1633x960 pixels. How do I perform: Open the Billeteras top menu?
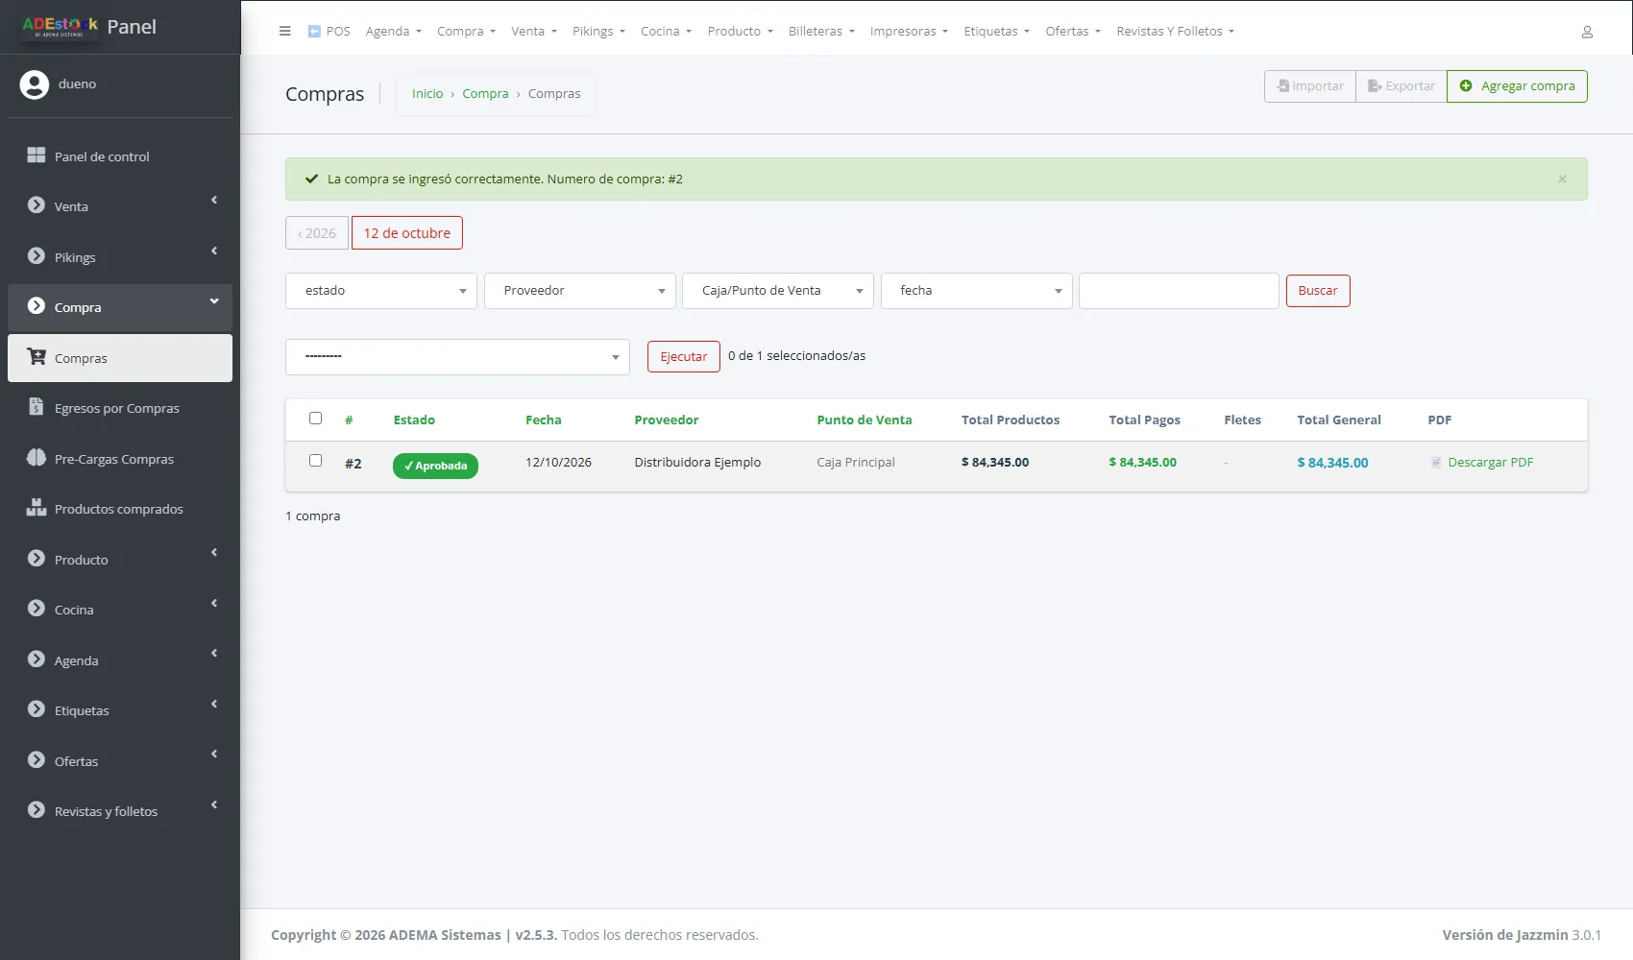[821, 32]
